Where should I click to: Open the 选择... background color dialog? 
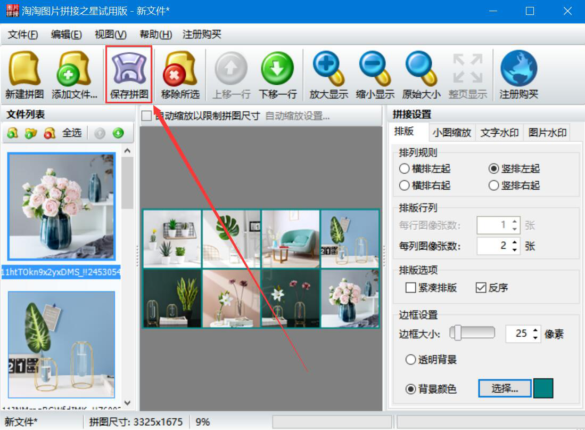coord(505,388)
